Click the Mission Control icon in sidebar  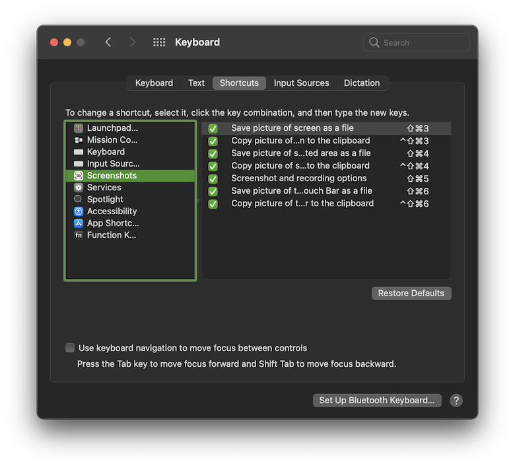[78, 140]
